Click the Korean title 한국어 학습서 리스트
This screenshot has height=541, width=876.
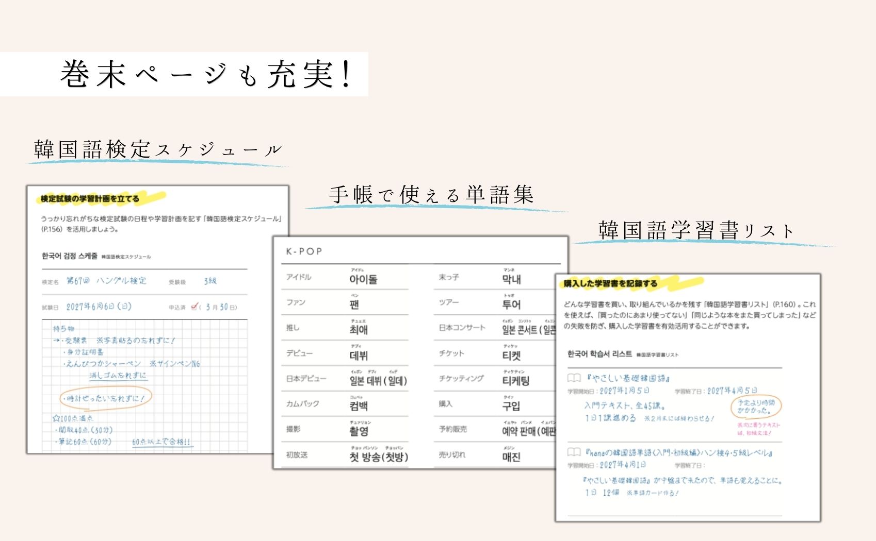[599, 353]
